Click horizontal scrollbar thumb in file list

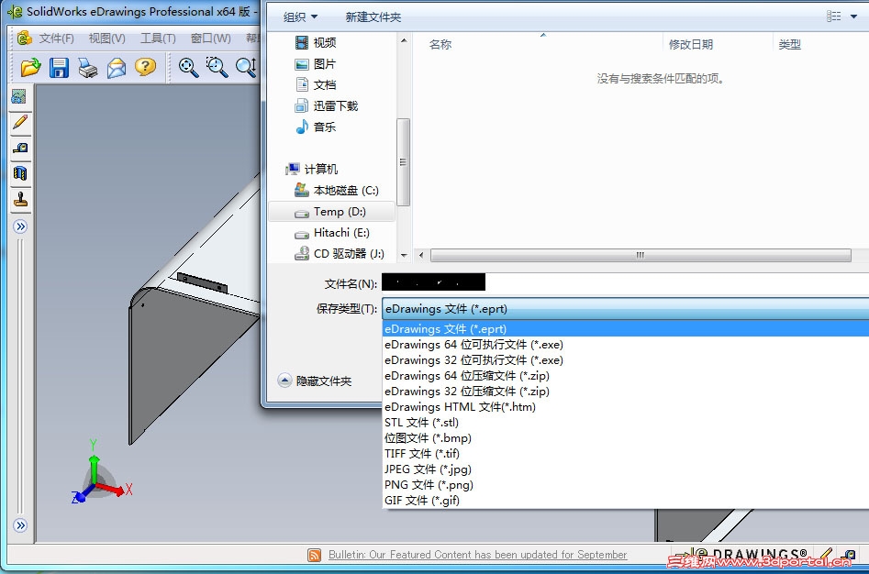click(x=641, y=255)
